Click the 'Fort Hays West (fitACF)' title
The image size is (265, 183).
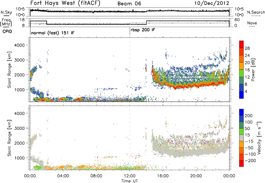click(65, 3)
